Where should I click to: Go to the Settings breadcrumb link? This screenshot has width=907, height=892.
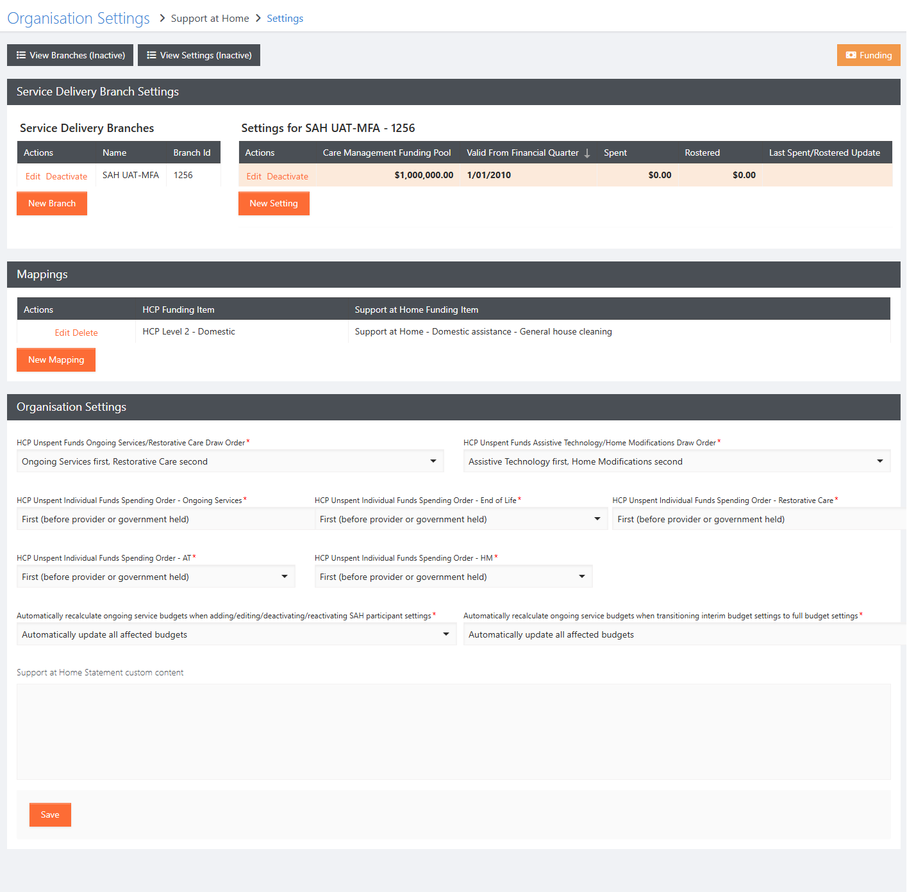[285, 19]
